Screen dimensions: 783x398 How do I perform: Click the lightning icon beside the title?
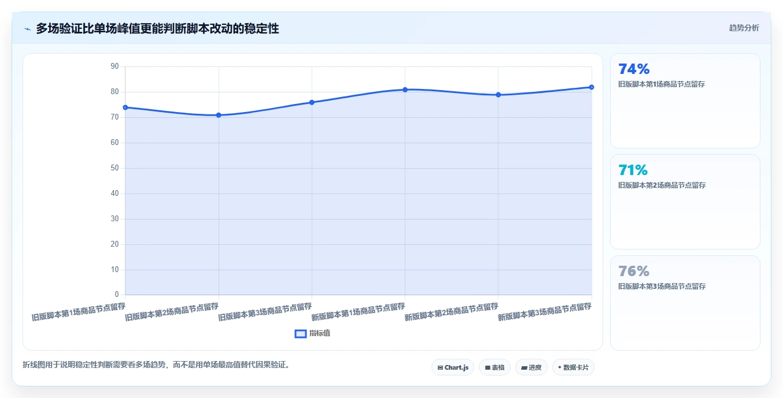coord(27,29)
